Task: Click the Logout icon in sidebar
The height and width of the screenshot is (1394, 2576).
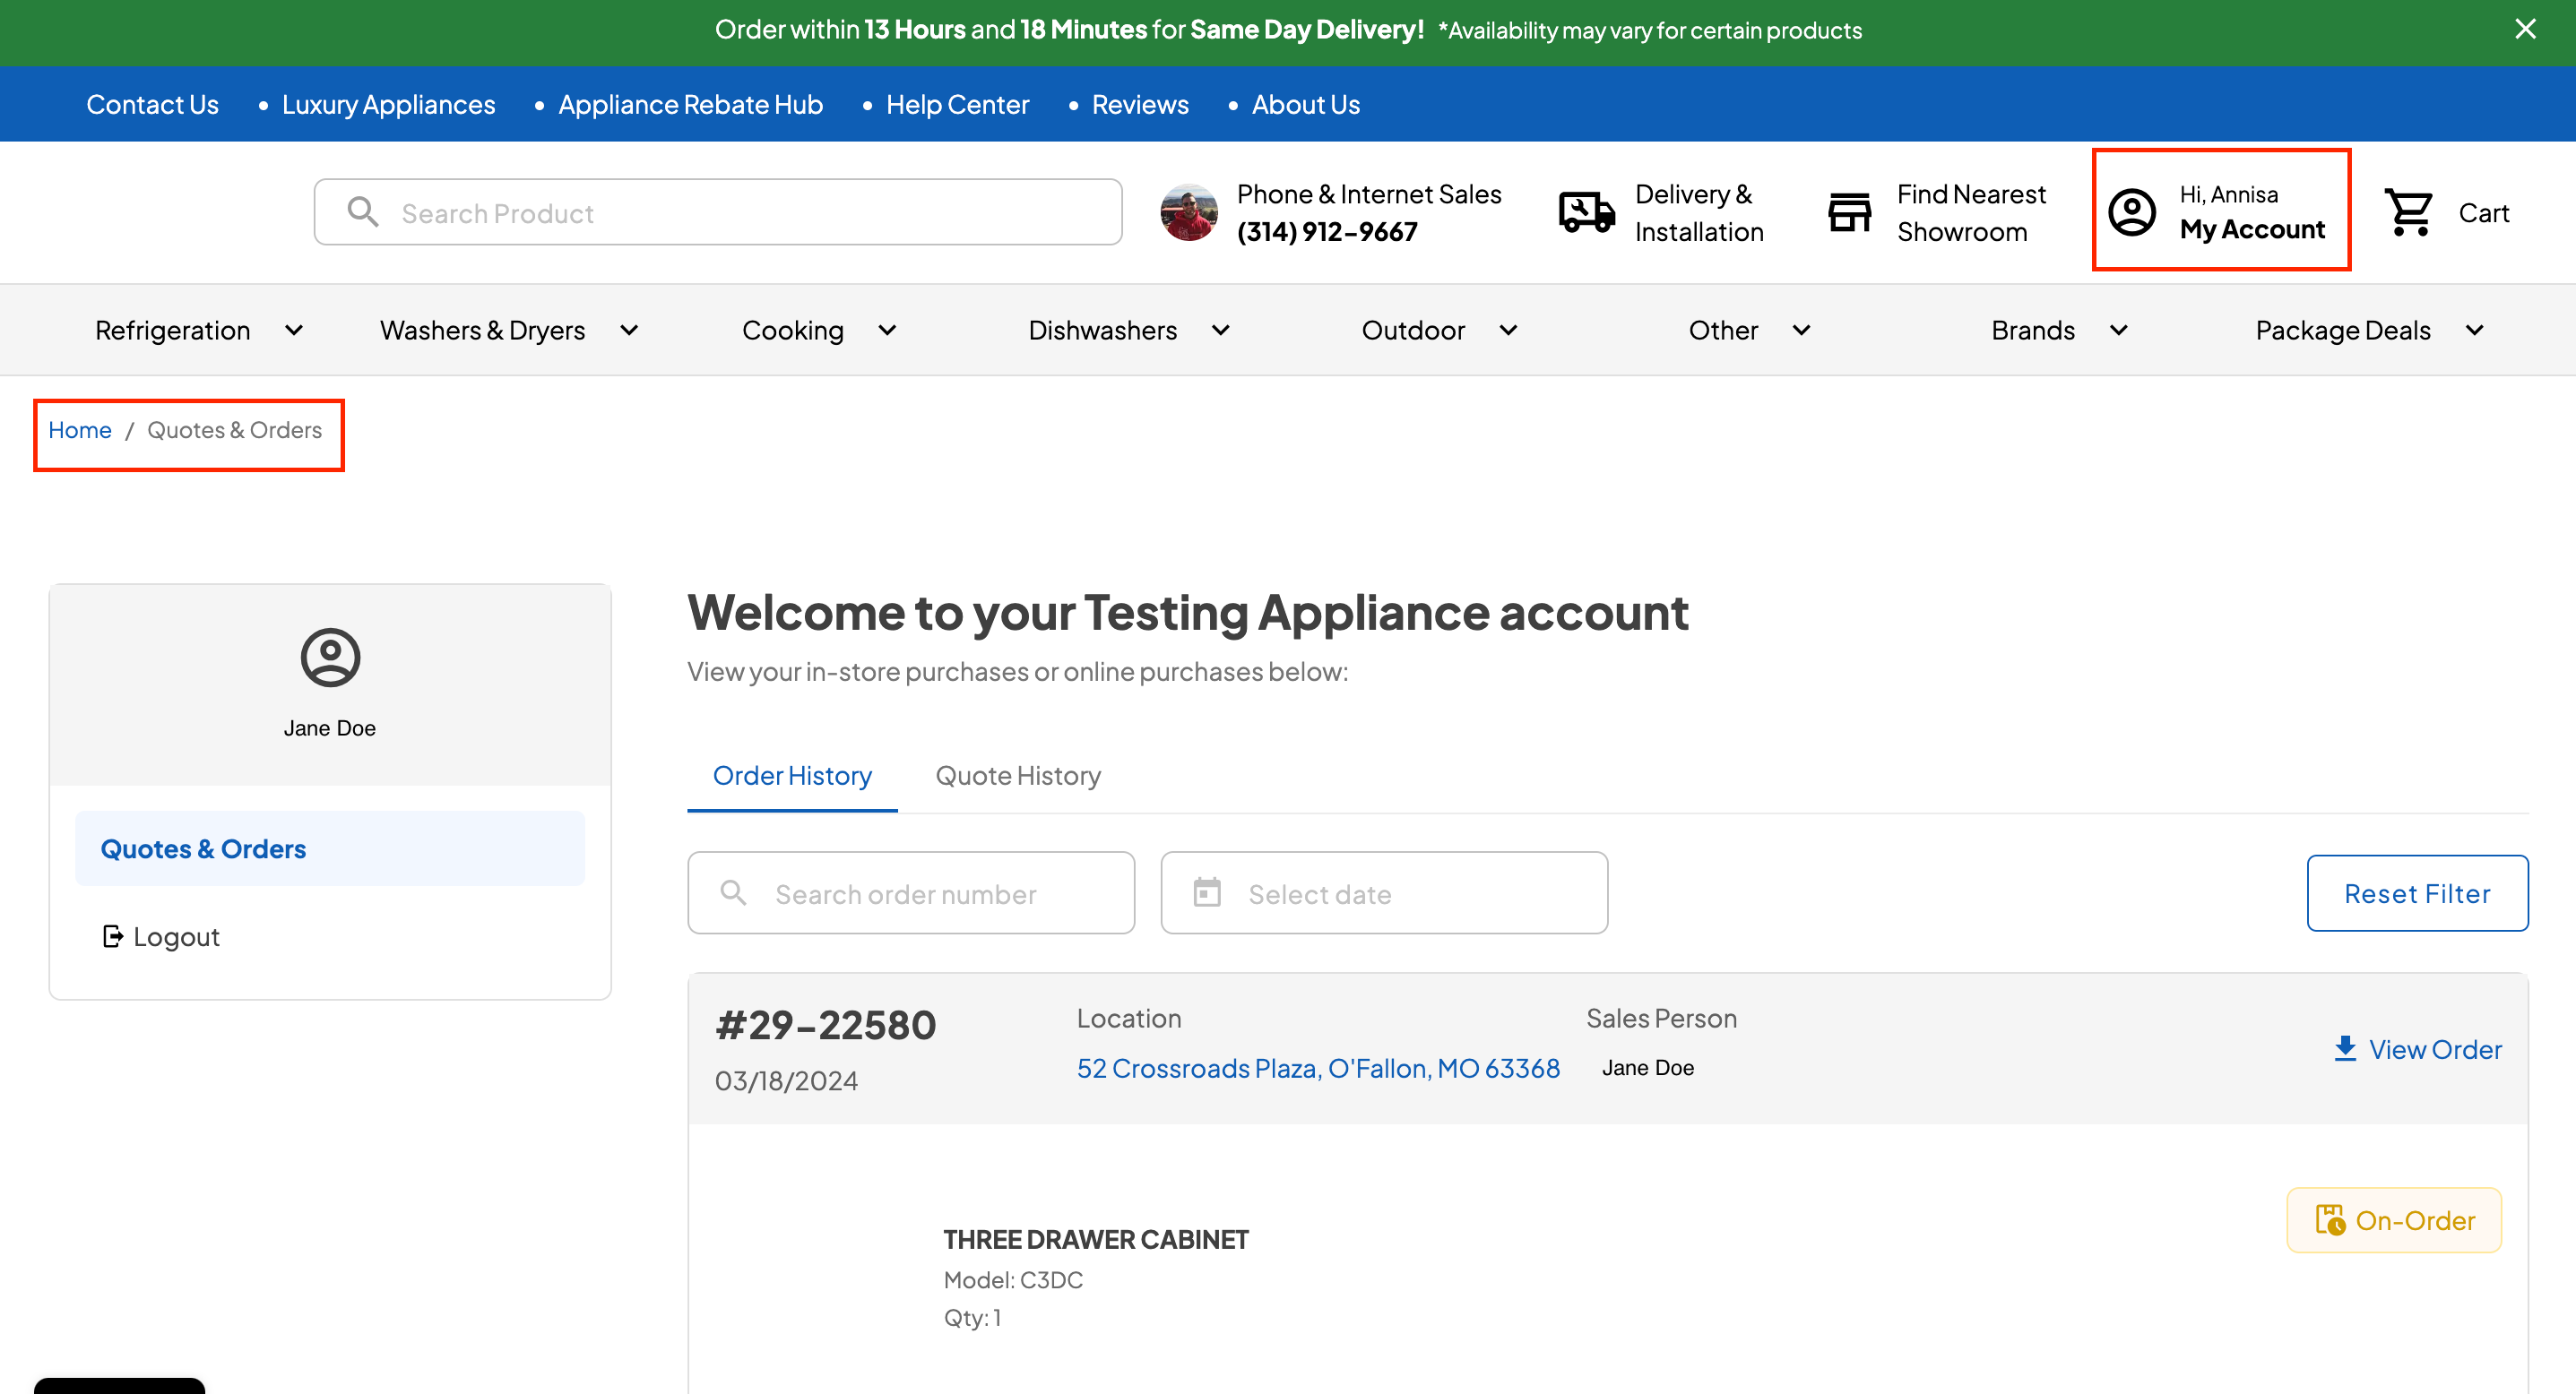Action: (113, 936)
